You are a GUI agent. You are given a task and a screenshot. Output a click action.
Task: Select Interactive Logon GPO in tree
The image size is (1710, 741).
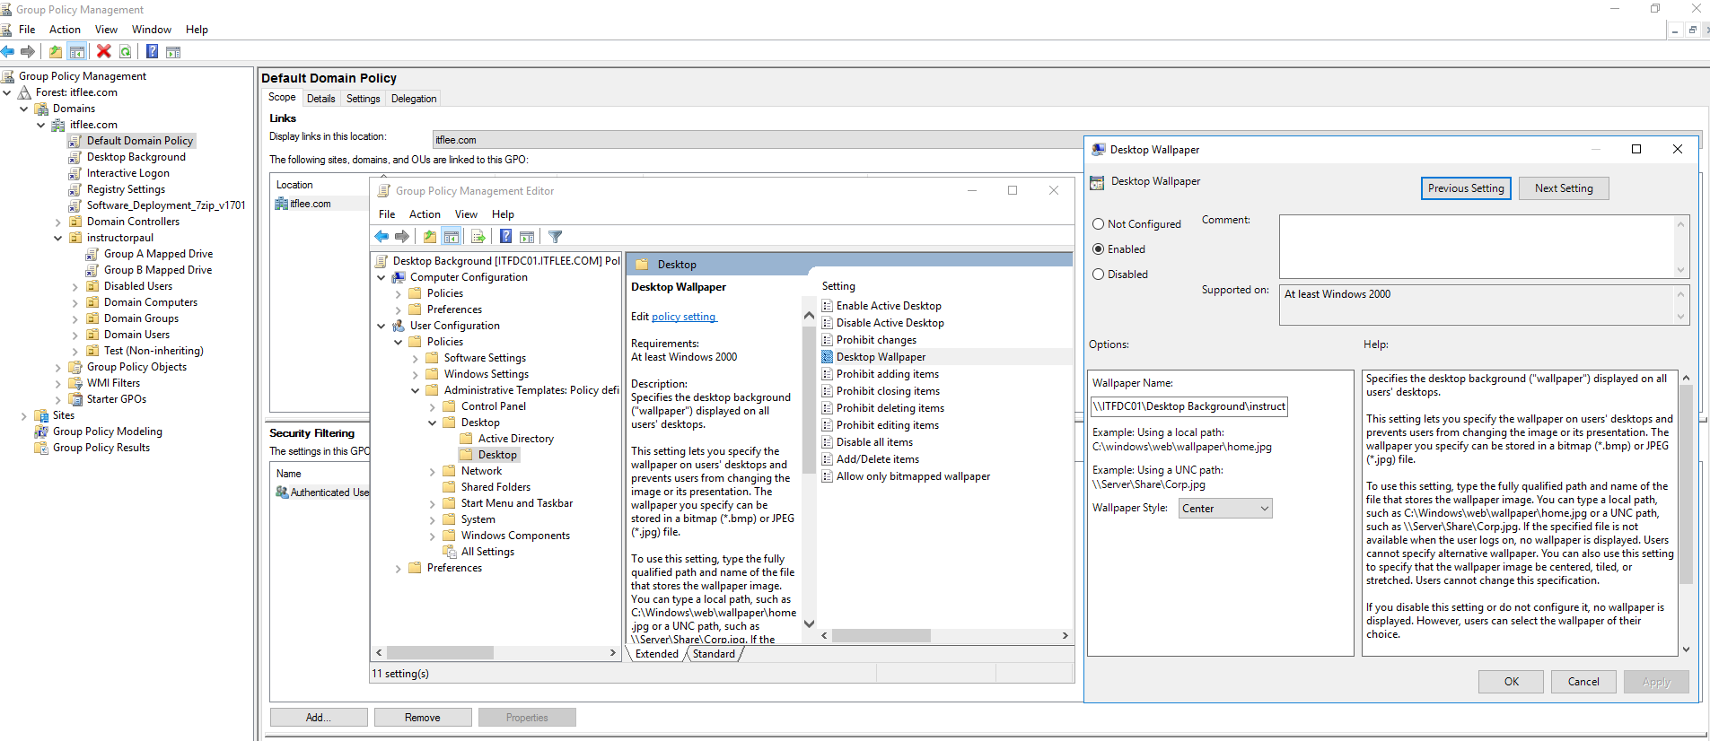pos(127,173)
